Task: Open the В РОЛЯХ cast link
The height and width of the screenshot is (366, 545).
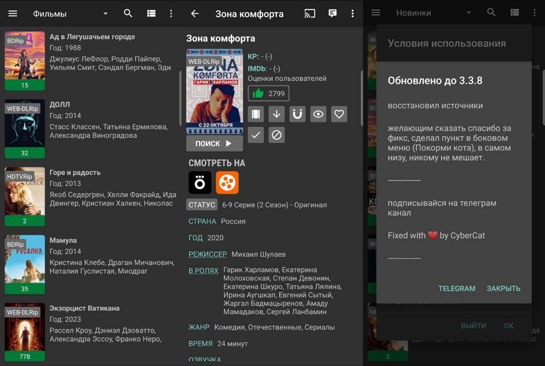Action: [x=204, y=271]
